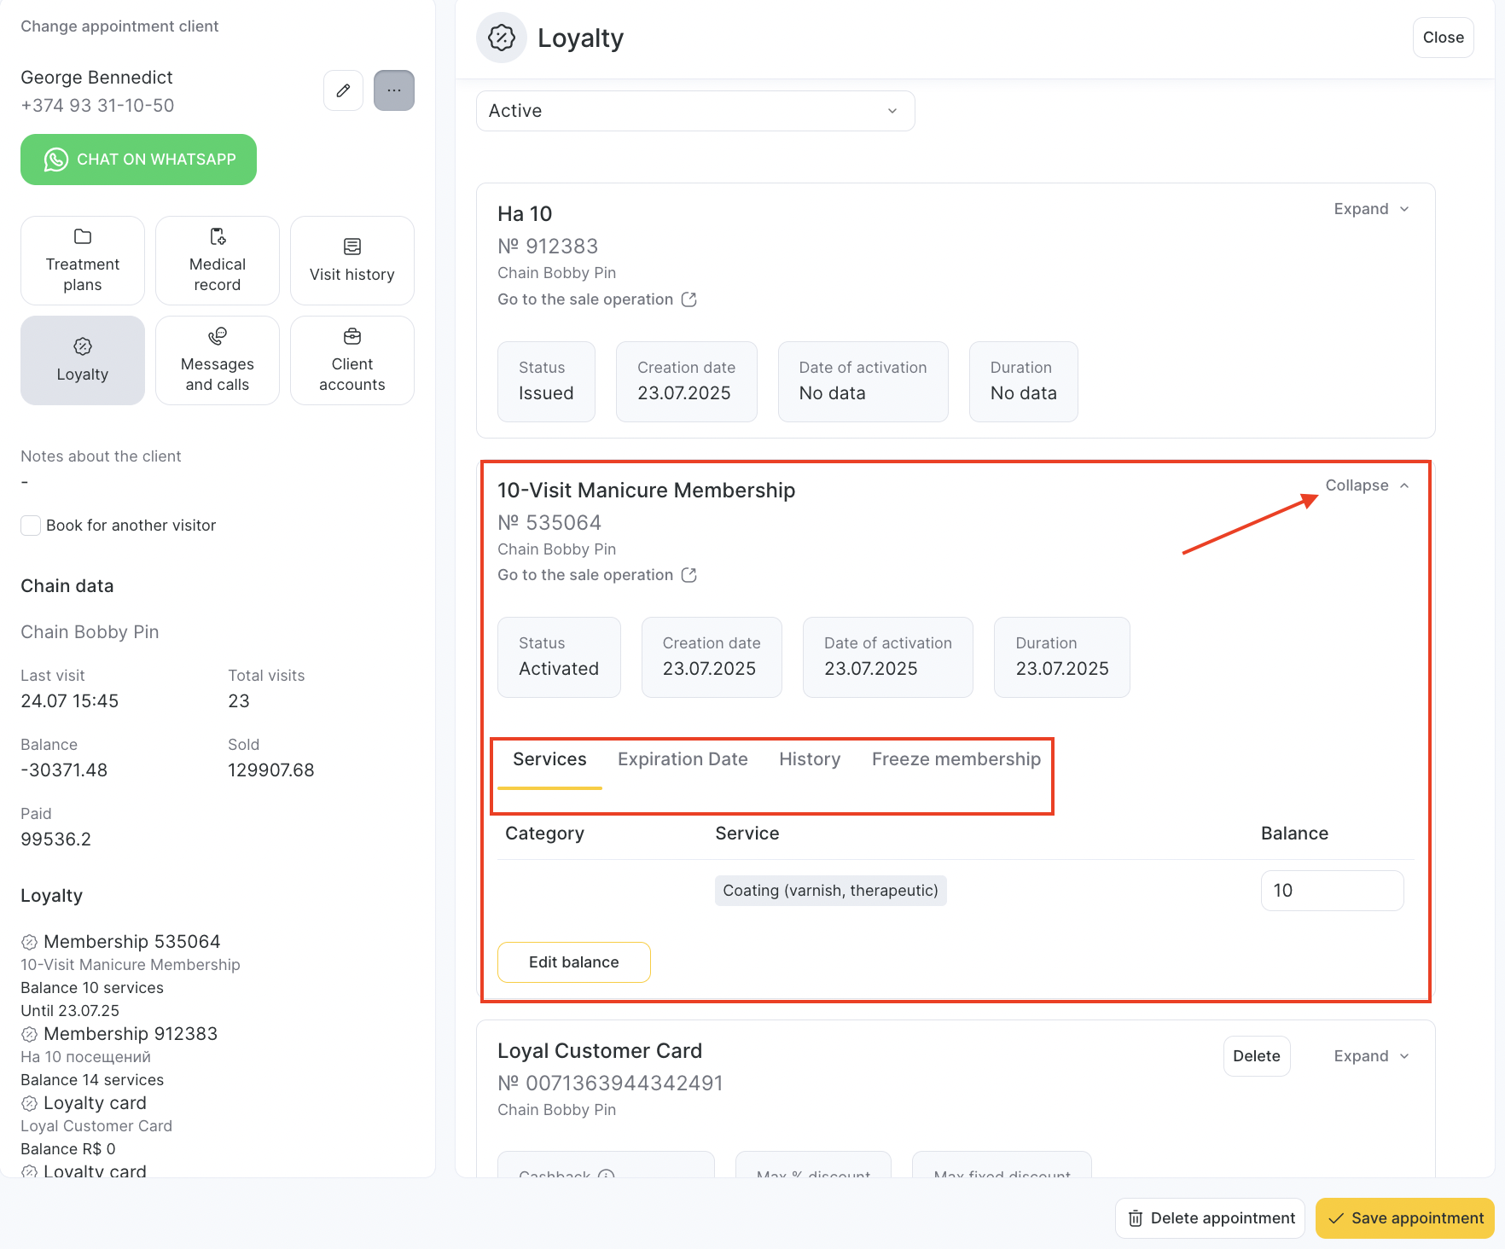Expand the Loyal Customer Card section
This screenshot has height=1249, width=1505.
tap(1371, 1056)
